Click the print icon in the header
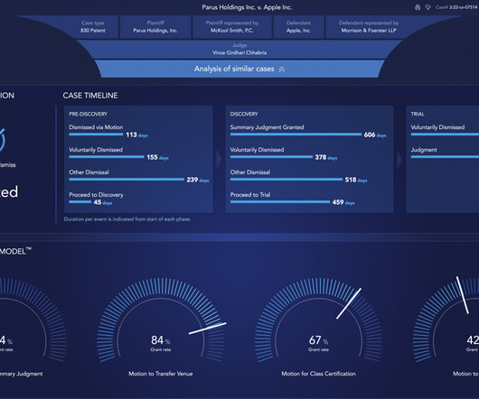This screenshot has height=399, width=479. click(418, 7)
